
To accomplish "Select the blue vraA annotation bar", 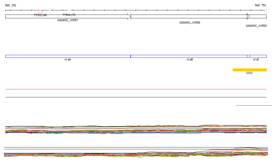I will coord(68,56).
